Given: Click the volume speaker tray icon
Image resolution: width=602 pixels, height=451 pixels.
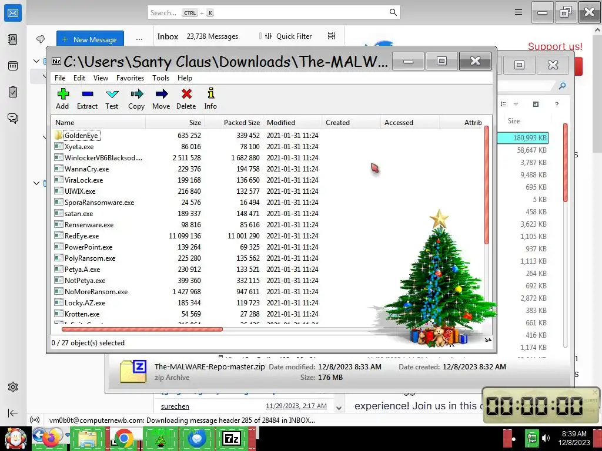Looking at the screenshot, I should pyautogui.click(x=545, y=438).
